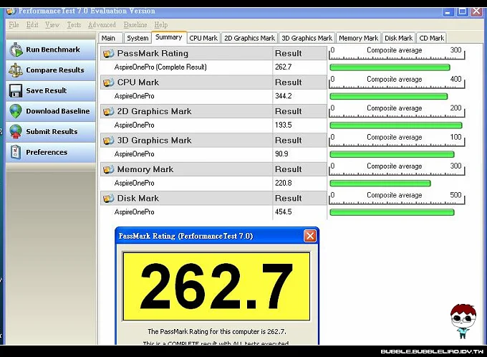Click the CPU Mark header icon
Image resolution: width=487 pixels, height=357 pixels.
tap(108, 82)
